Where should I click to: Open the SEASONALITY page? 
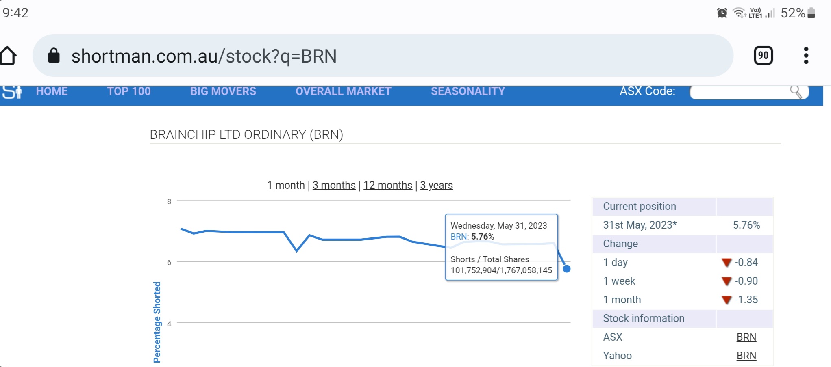click(x=468, y=91)
